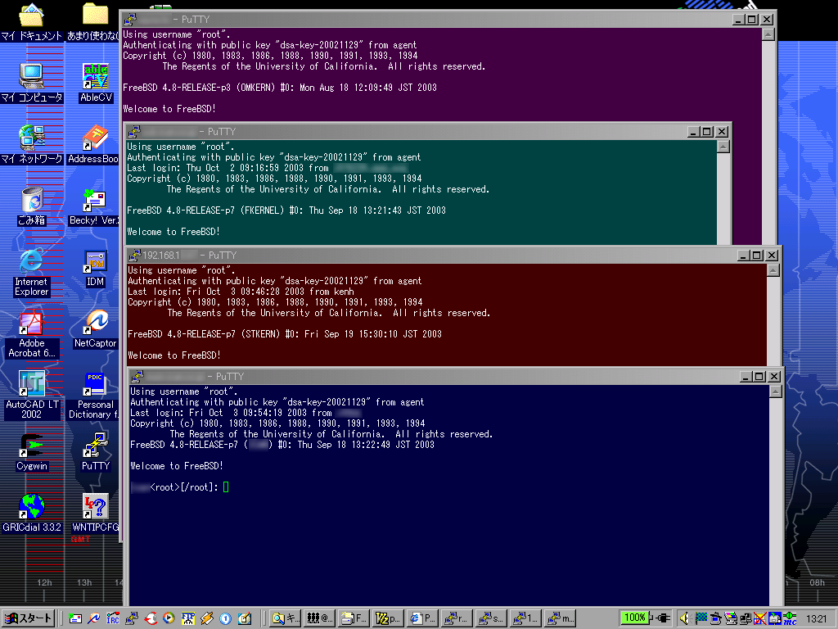Click the '(OMKERN)' kernel name in purple terminal

pyautogui.click(x=256, y=88)
